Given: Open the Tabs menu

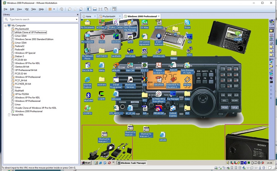Looking at the screenshot, I should [34, 9].
